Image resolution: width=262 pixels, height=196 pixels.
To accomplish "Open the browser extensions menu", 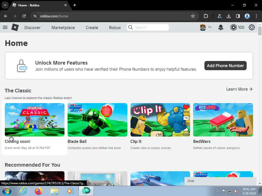I will (206, 16).
